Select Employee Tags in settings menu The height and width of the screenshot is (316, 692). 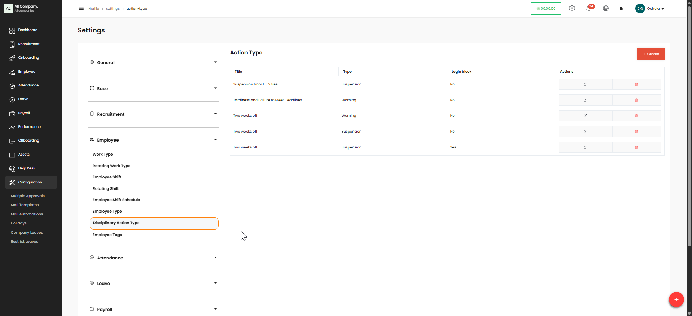coord(107,235)
